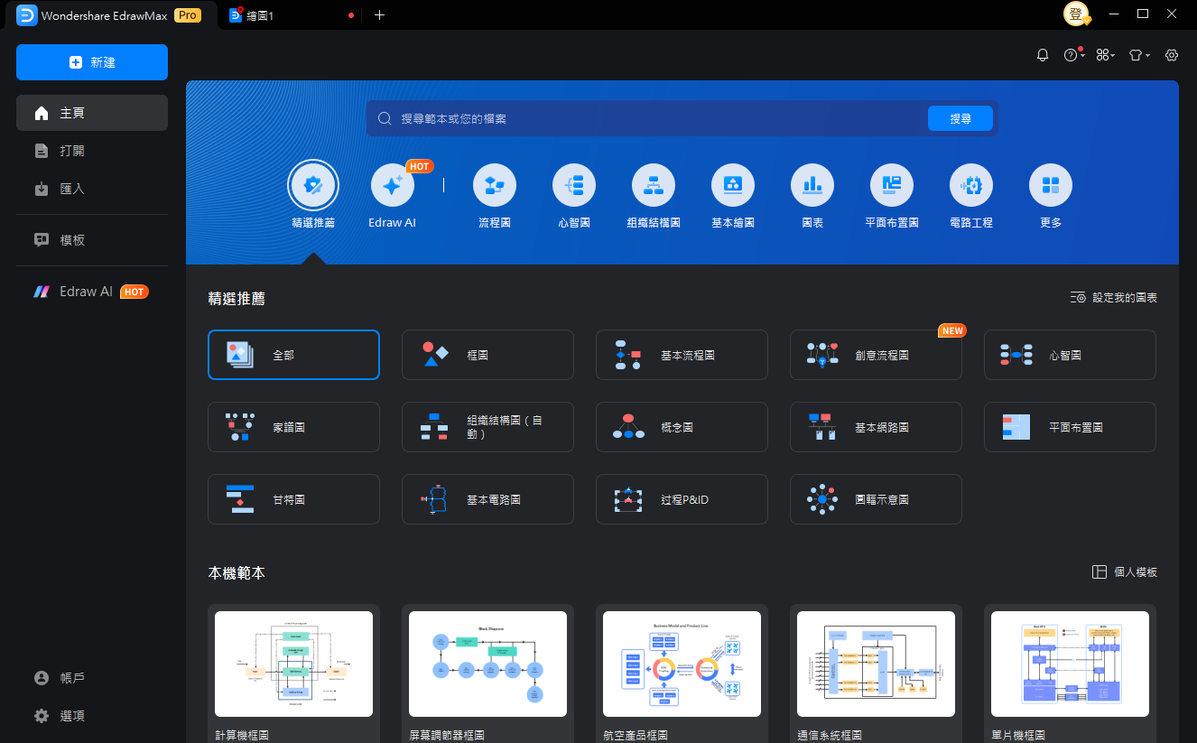Open 個人模板 personal templates link
The width and height of the screenshot is (1197, 743).
click(x=1125, y=571)
